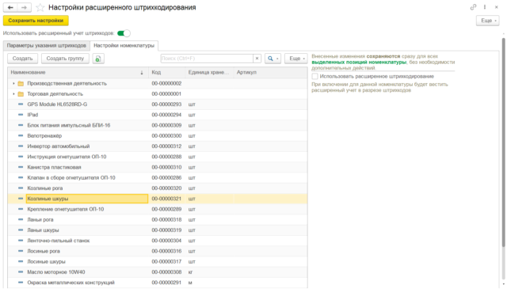Open the list toolbar Еще dropdown
This screenshot has width=507, height=292.
pyautogui.click(x=296, y=59)
